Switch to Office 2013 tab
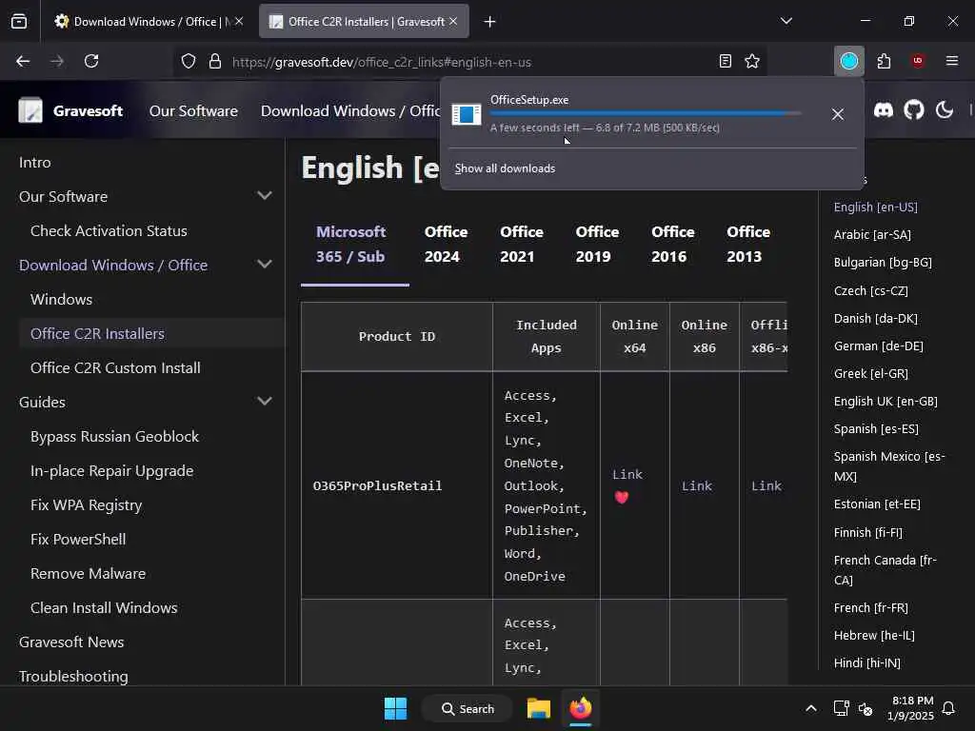Screen dimensions: 975x731 coord(748,245)
